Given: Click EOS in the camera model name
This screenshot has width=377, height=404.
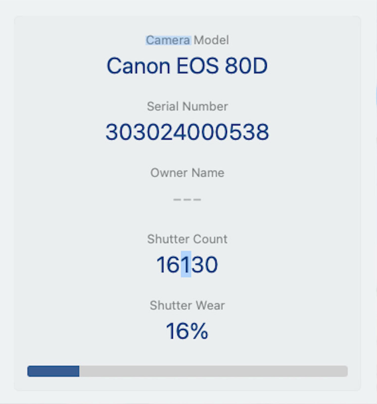Looking at the screenshot, I should [197, 66].
